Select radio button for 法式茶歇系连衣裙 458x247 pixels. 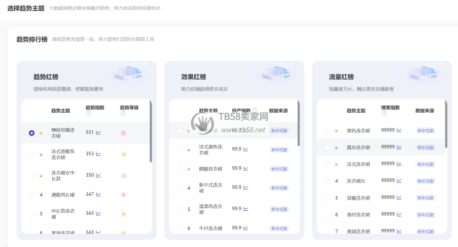click(x=32, y=154)
